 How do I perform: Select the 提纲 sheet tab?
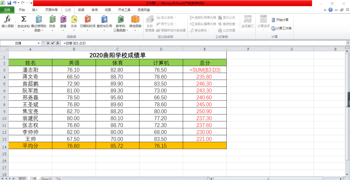(x=22, y=178)
